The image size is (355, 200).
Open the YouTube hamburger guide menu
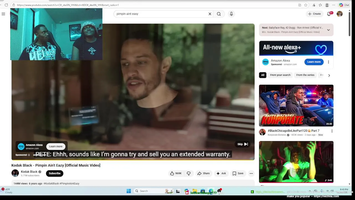pos(3,14)
